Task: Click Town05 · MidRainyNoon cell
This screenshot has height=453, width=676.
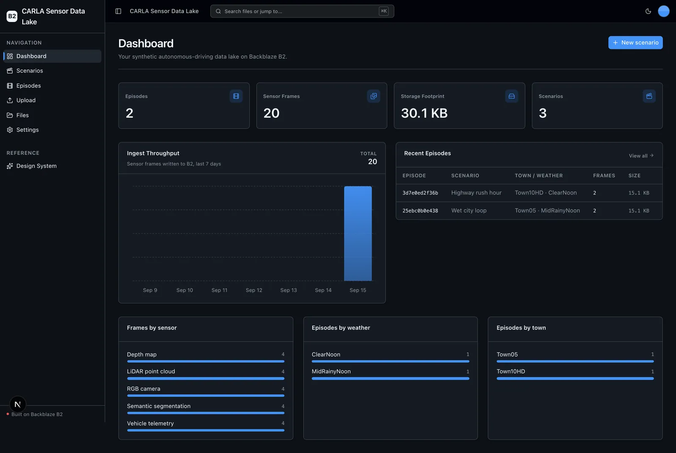Action: point(548,211)
